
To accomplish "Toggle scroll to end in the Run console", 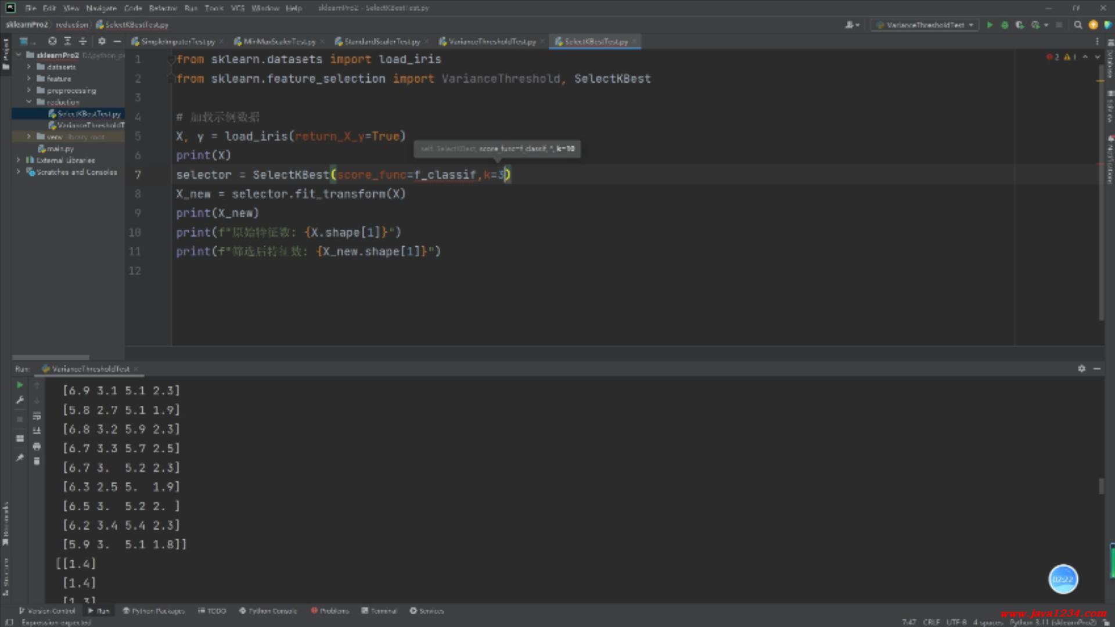I will click(37, 431).
